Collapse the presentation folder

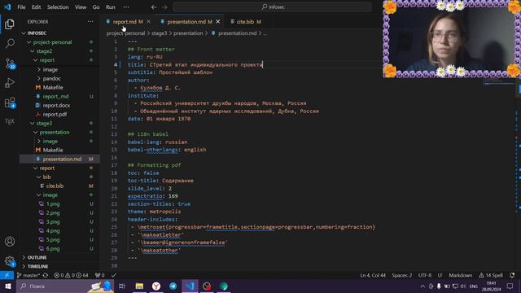[x=55, y=132]
